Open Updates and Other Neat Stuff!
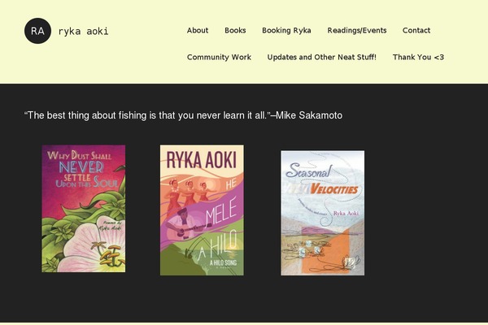 pyautogui.click(x=322, y=57)
